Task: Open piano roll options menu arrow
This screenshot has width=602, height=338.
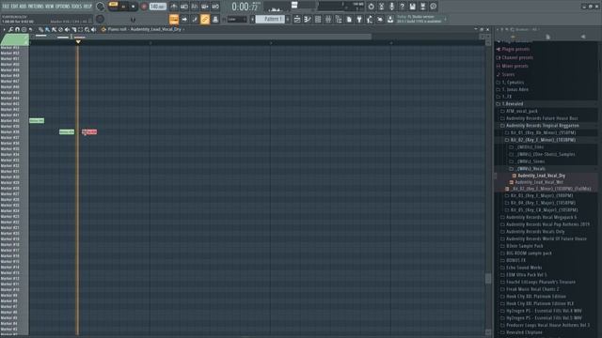Action: click(x=4, y=29)
